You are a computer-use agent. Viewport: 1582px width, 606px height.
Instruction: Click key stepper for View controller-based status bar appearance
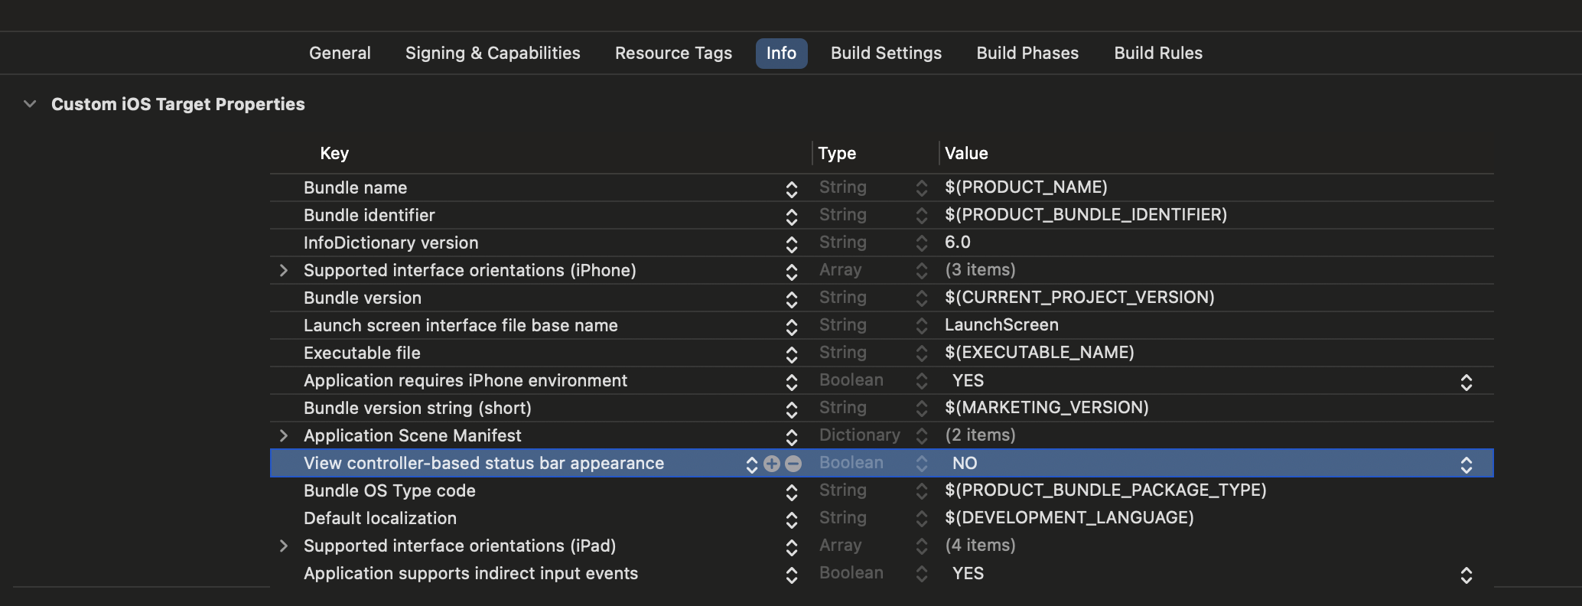tap(751, 464)
